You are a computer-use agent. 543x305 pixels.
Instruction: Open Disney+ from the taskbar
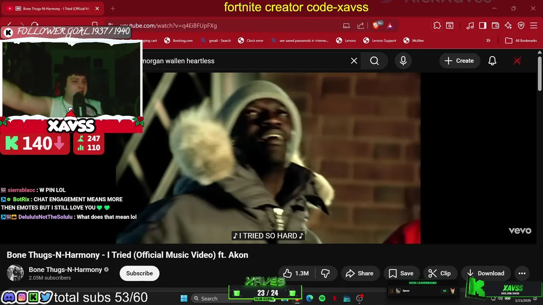[347, 298]
